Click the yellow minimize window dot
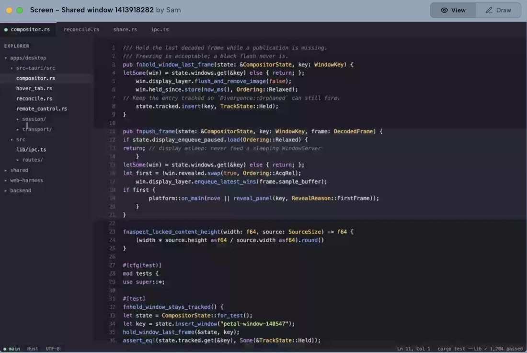The height and width of the screenshot is (353, 527). [x=9, y=10]
